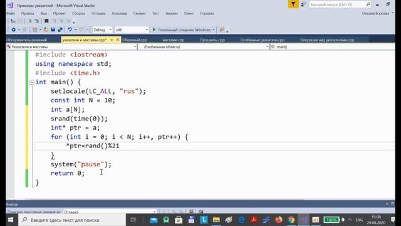Open the Оксана Еськова account menu

pos(377,13)
